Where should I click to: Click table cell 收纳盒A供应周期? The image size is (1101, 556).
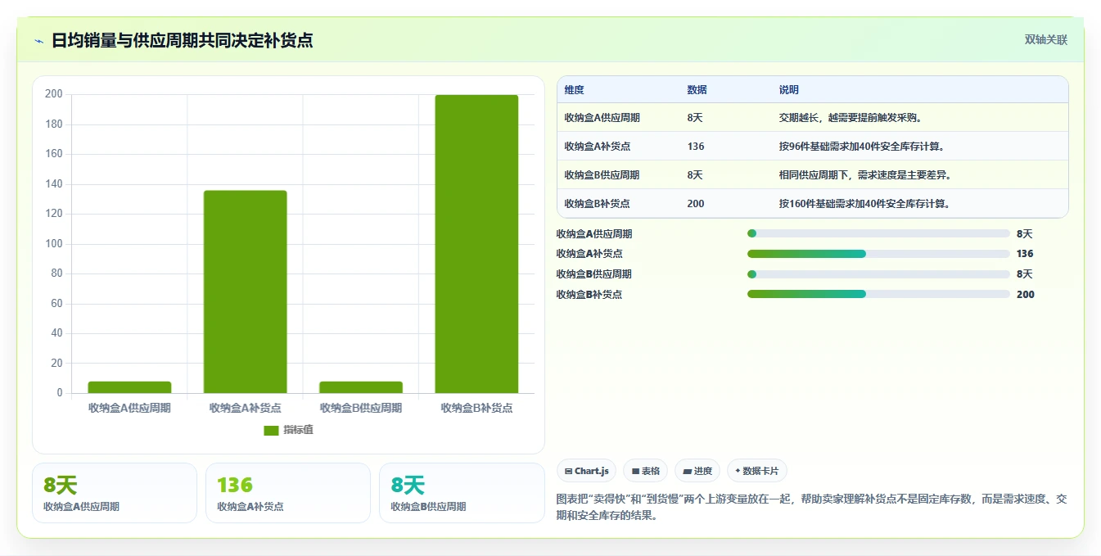coord(602,118)
